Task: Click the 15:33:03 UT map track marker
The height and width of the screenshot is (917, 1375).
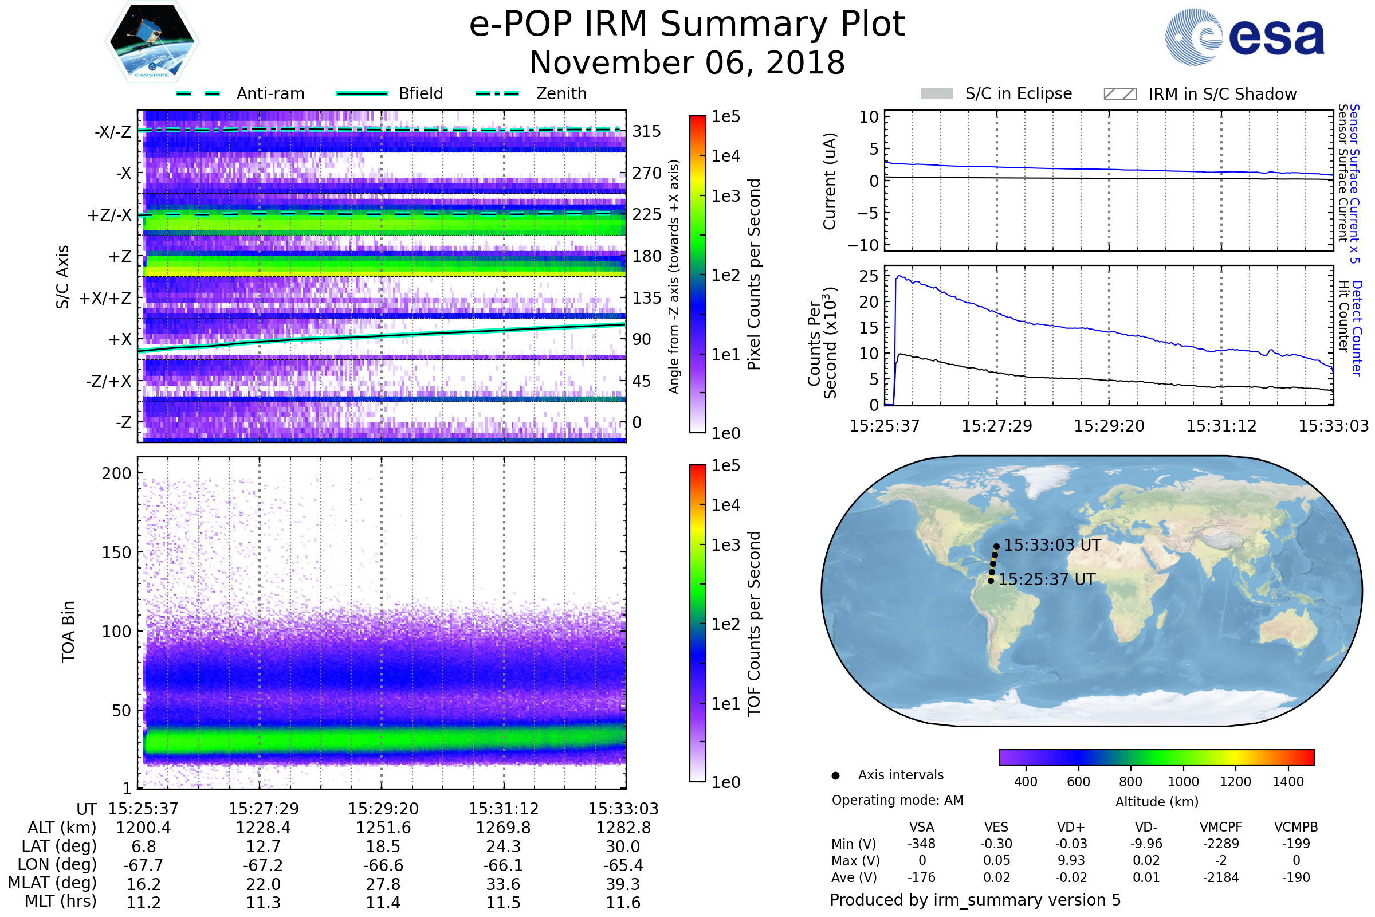Action: 997,546
